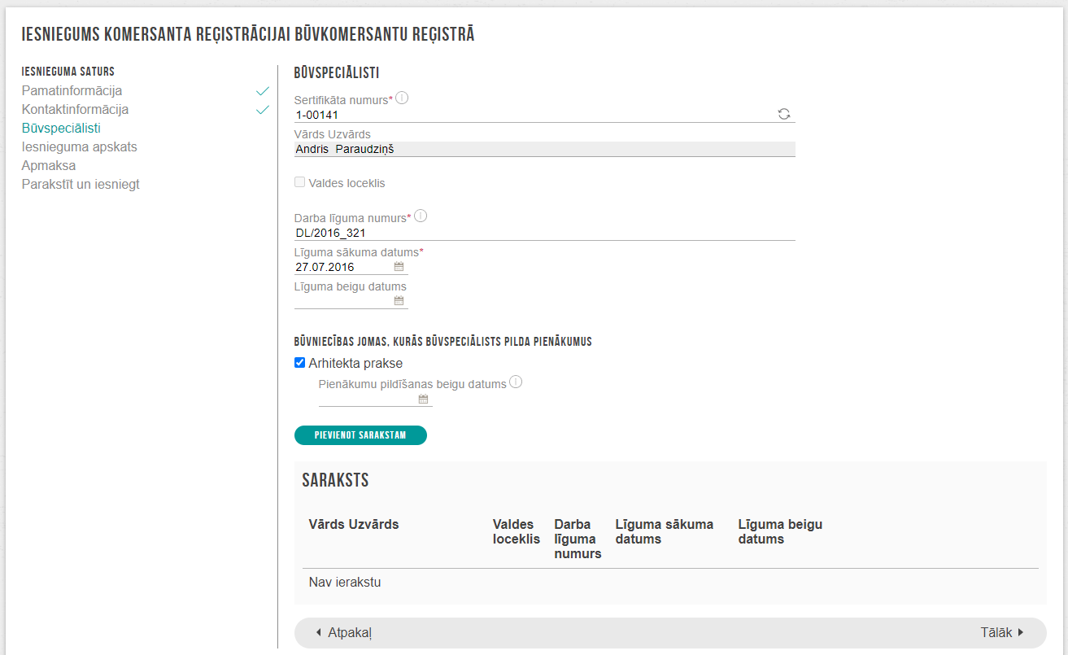Click info icon beside Pienākumu pildīšanas beigu datums
The width and height of the screenshot is (1068, 655).
click(x=516, y=382)
